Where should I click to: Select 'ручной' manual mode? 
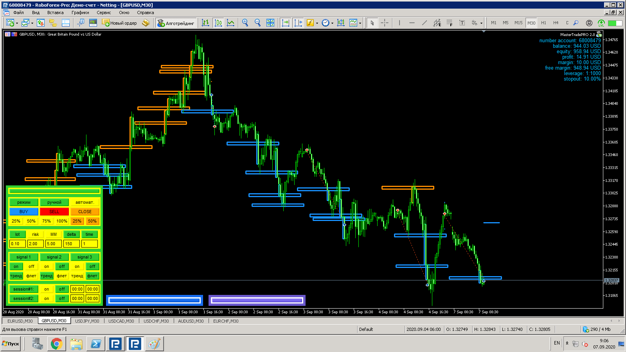(x=54, y=202)
